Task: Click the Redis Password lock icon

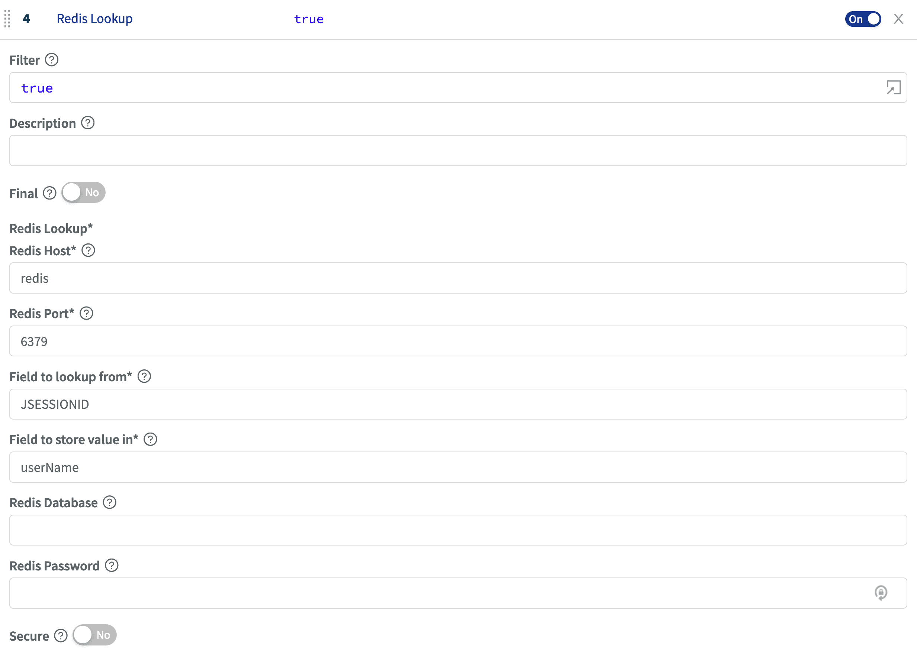Action: tap(881, 593)
